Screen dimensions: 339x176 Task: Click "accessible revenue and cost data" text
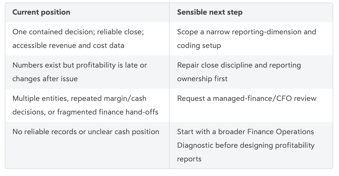[68, 46]
